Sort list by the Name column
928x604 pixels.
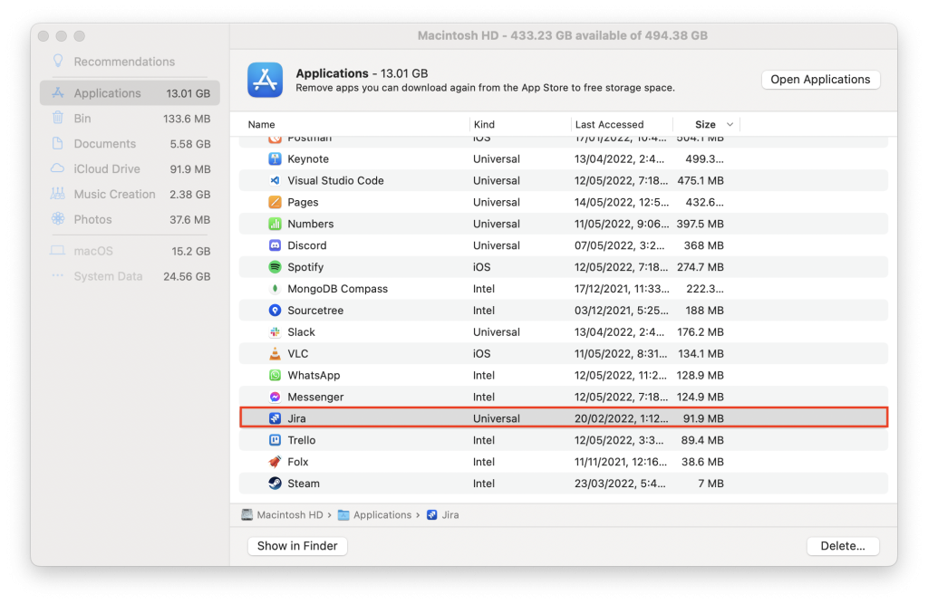261,124
